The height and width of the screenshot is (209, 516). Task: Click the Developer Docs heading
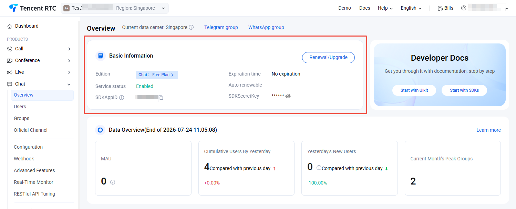pos(440,58)
